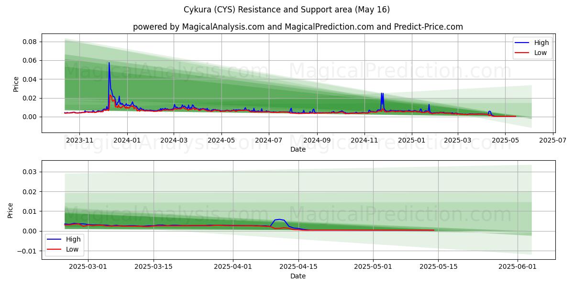The width and height of the screenshot is (574, 287).
Task: Click the 2025-05-15 x-axis label in bottom chart
Action: point(438,267)
